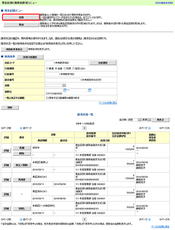Click top 前ページ arrow icon
Viewport: 175px width, 230px height.
(21, 128)
